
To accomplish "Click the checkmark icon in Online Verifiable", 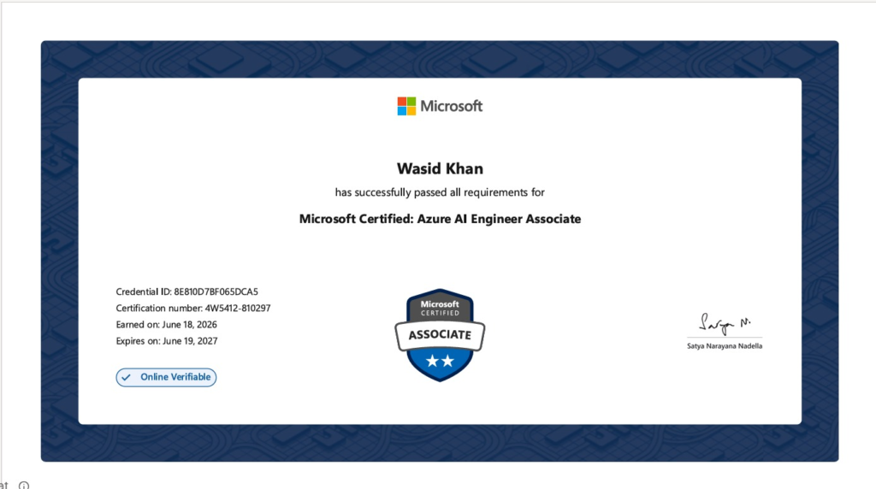I will click(x=127, y=377).
